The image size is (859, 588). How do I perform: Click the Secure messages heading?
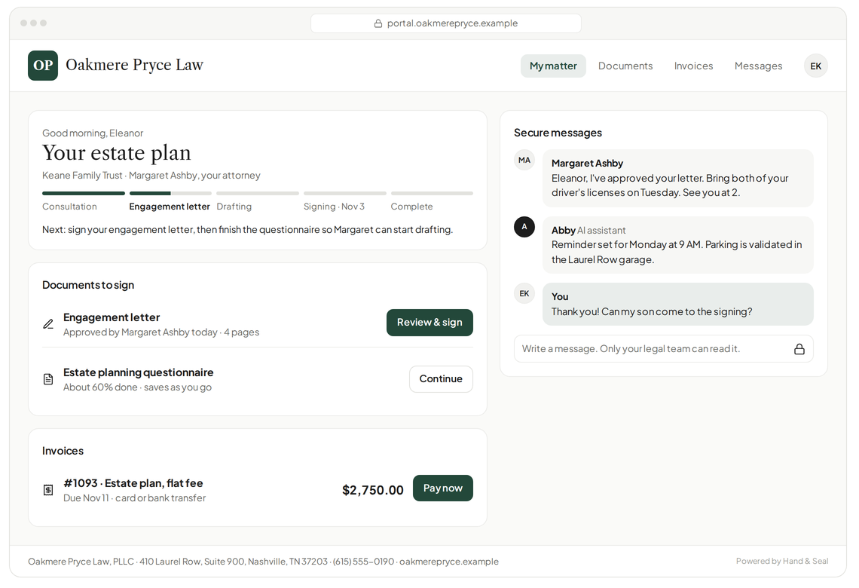point(558,133)
